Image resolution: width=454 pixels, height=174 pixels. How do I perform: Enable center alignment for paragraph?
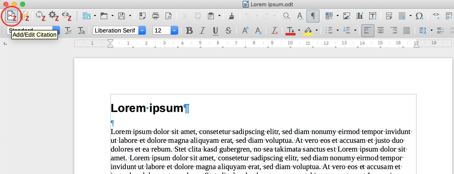click(381, 30)
